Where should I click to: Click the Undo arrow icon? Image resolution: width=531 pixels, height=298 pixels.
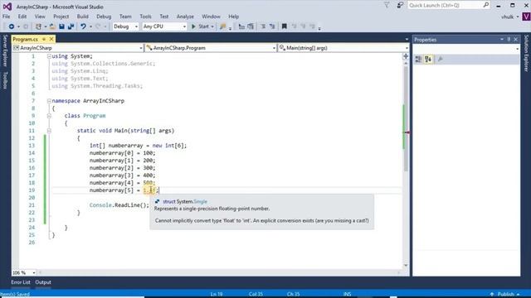pos(83,26)
